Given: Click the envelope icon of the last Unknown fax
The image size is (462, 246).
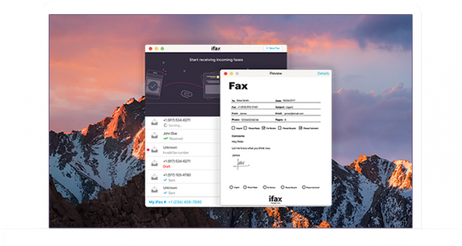Looking at the screenshot, I should click(x=154, y=190).
